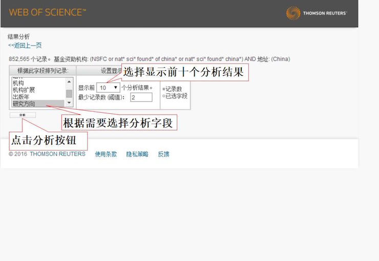Viewport: 379px width, 261px height.
Task: Select 研究方向 in the field list
Action: click(31, 104)
